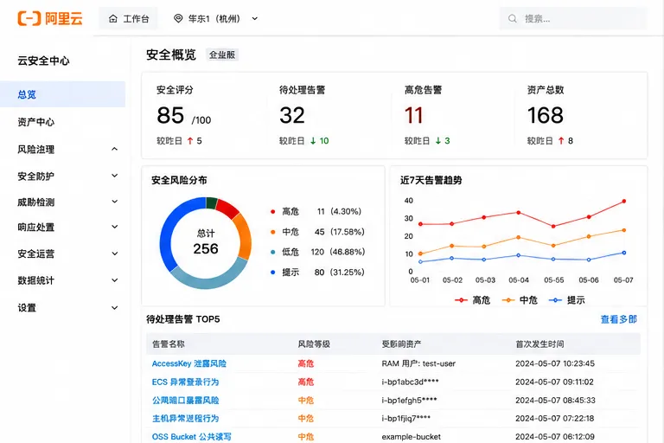664x443 pixels.
Task: Click the search magnifier icon
Action: click(513, 19)
